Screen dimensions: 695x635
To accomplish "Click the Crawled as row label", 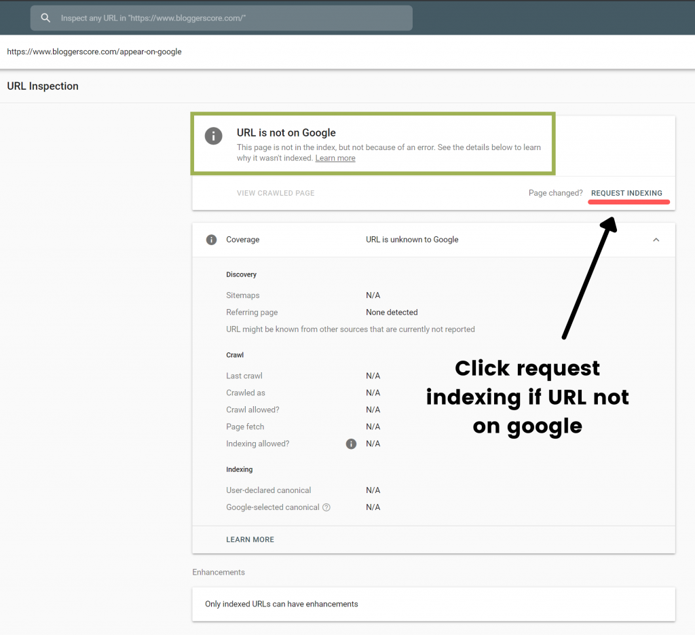I will click(246, 393).
